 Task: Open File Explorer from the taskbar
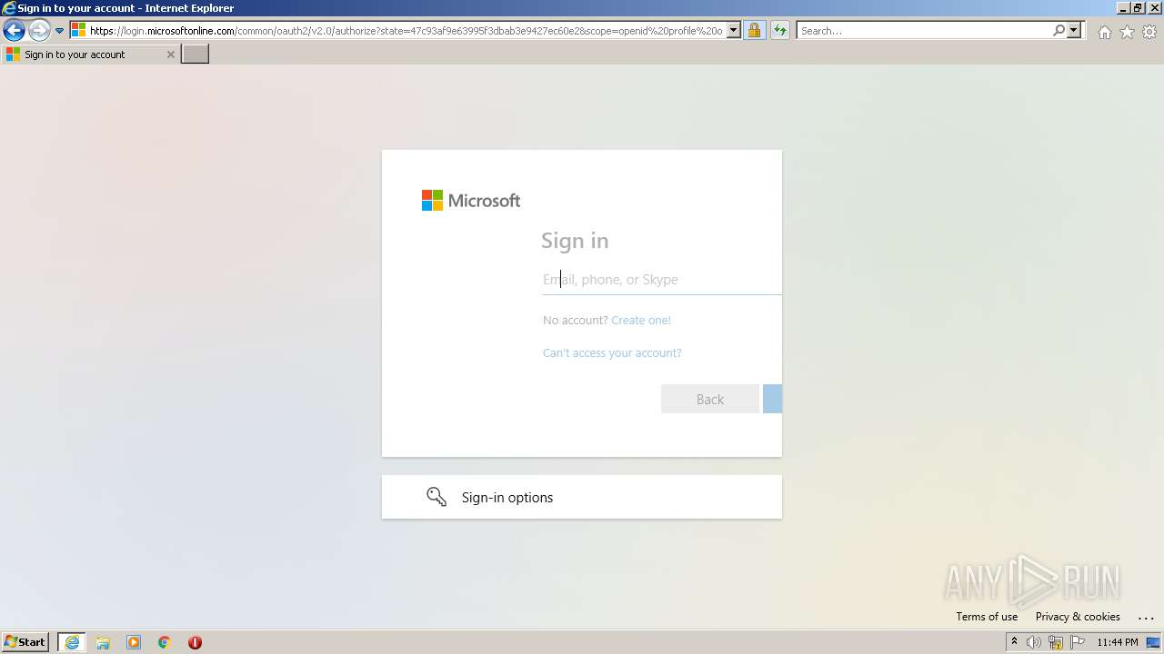103,642
